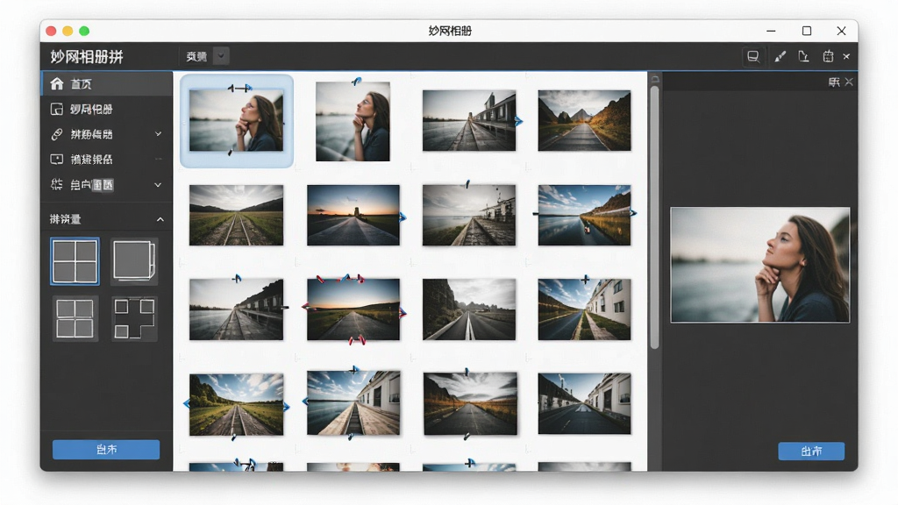Click the document export icon in the top toolbar
Viewport: 898px width, 505px height.
point(804,56)
